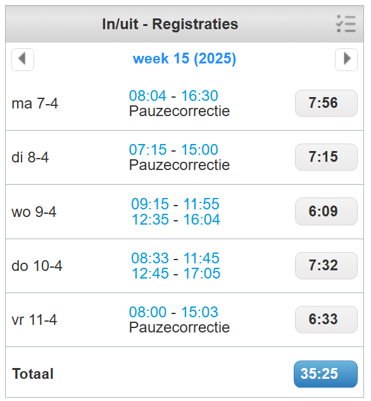Click the 7:15 hours button for Tuesday
This screenshot has height=401, width=371.
326,157
